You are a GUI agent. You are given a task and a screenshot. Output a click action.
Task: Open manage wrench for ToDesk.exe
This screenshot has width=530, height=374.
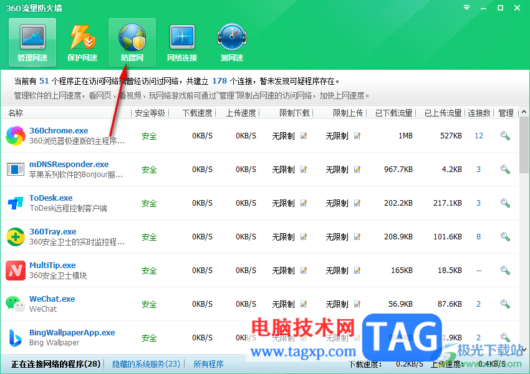[505, 203]
